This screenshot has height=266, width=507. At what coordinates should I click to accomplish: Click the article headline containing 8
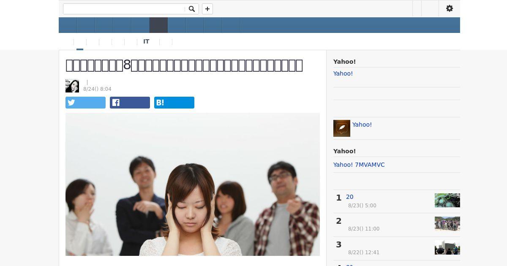click(184, 65)
